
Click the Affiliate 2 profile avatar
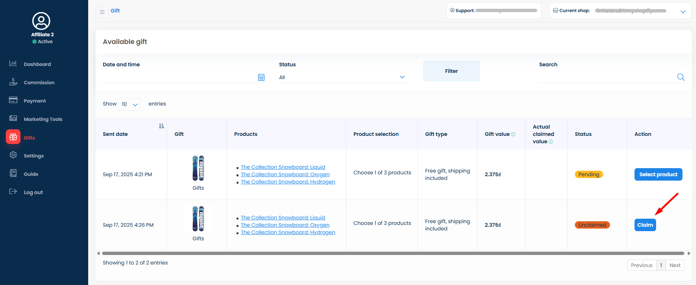pyautogui.click(x=41, y=21)
